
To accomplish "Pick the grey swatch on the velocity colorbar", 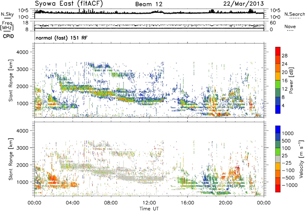I will [x=278, y=159].
